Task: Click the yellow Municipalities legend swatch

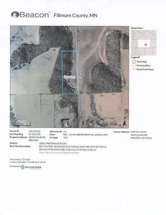Action: (x=134, y=65)
